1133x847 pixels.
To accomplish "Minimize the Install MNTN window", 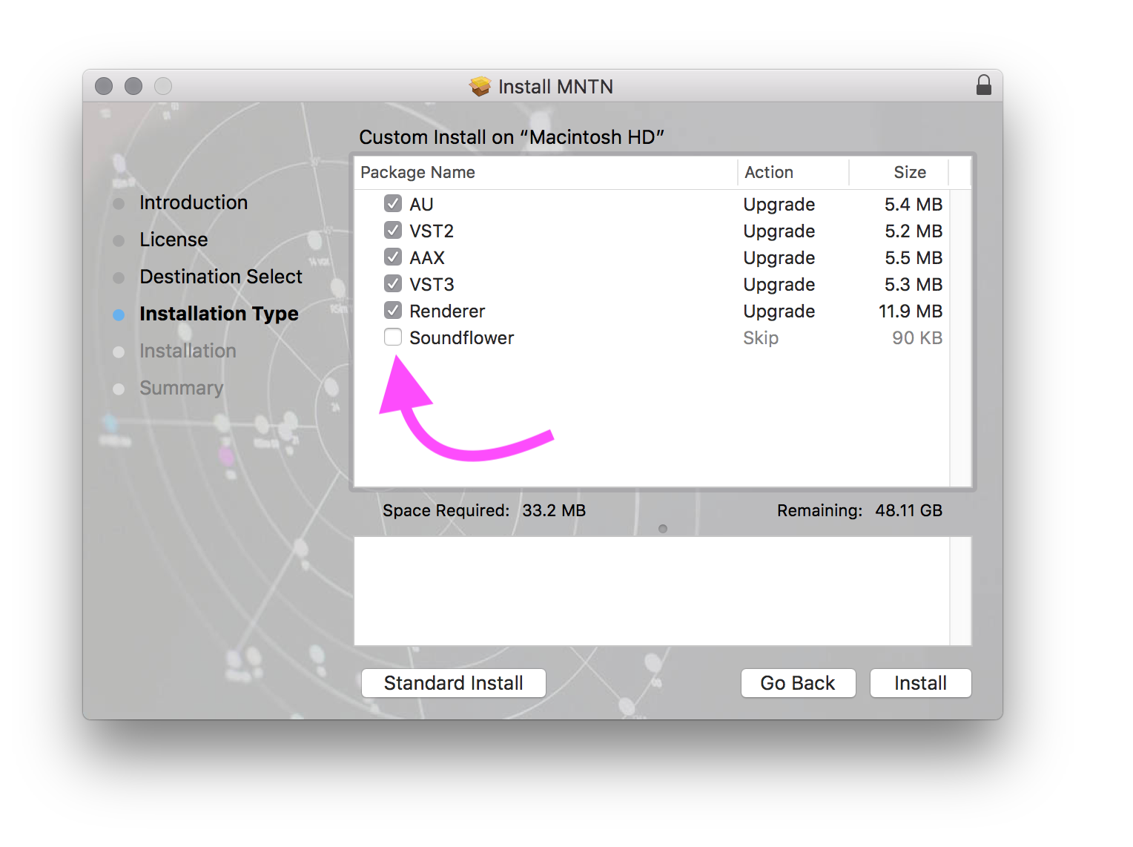I will click(x=133, y=86).
